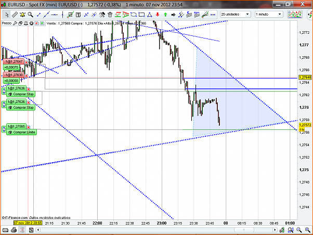Click the +0,00058 profit label
Image resolution: width=313 pixels, height=235 pixels.
11,81
